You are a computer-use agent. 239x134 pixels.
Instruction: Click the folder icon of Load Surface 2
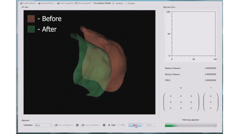pos(39,3)
